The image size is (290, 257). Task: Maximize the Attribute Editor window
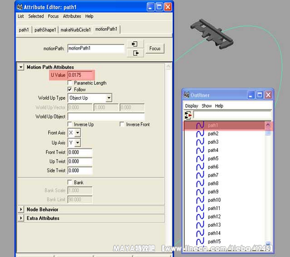[x=159, y=7]
